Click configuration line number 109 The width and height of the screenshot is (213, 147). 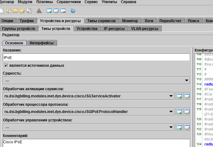[199, 59]
